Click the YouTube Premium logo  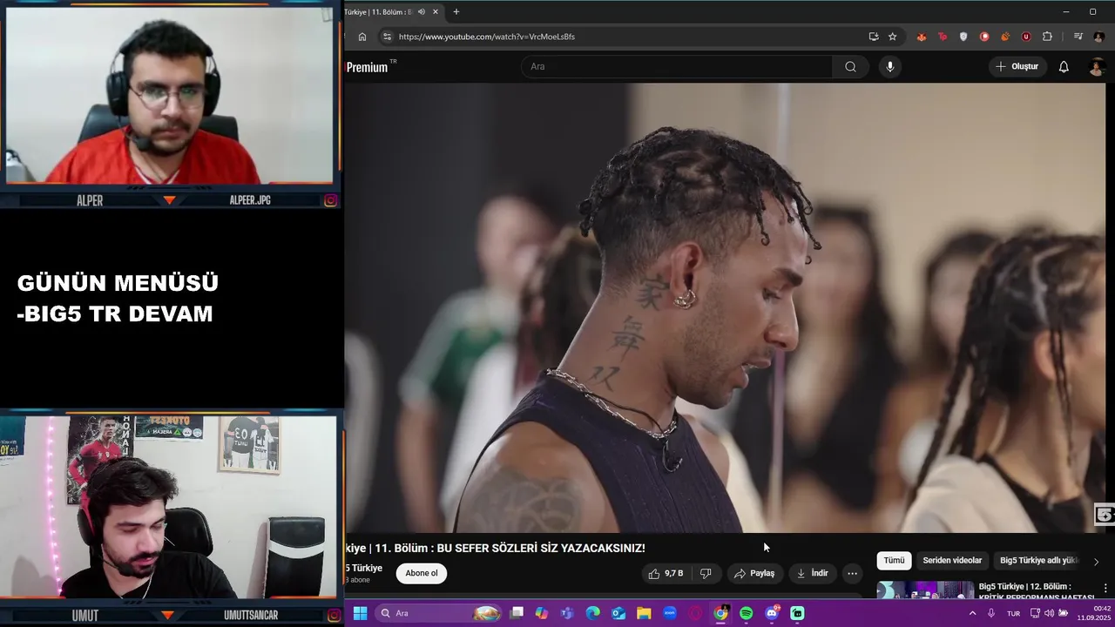(x=370, y=66)
